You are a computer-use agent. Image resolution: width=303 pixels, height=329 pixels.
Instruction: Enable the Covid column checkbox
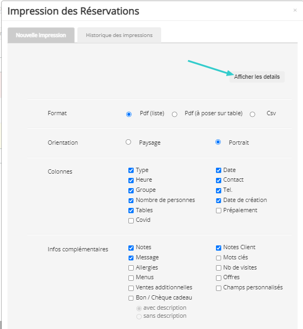pyautogui.click(x=131, y=221)
